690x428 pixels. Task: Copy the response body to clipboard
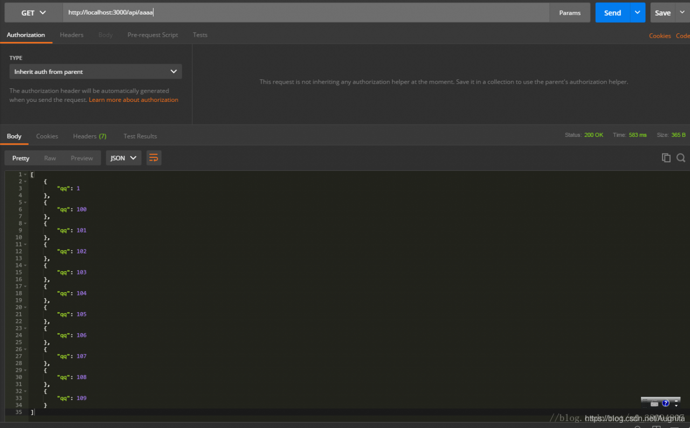666,158
